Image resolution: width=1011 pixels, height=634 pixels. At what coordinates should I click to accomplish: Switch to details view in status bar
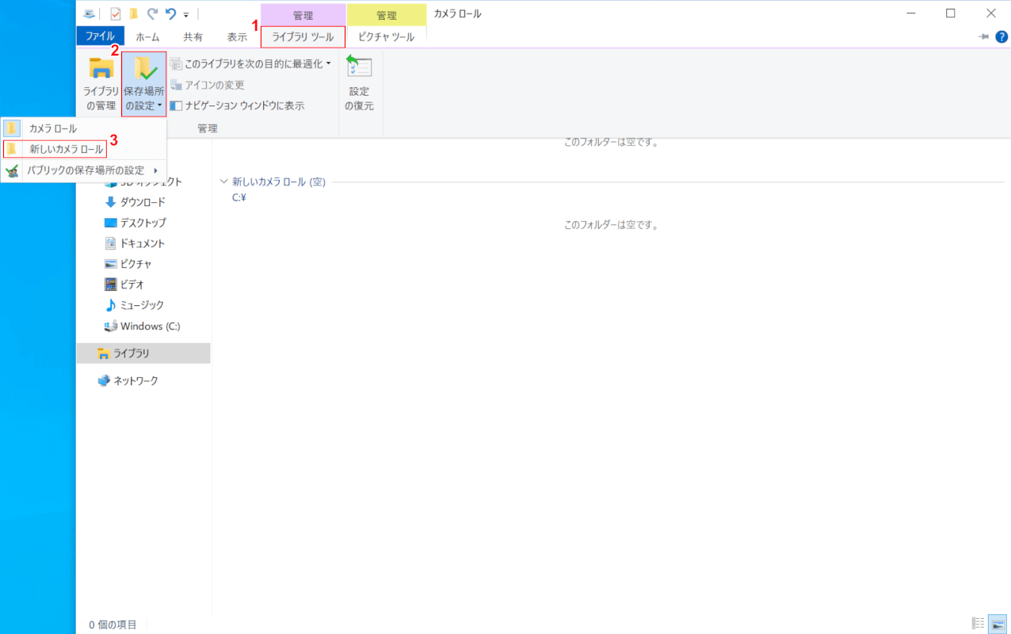[x=979, y=624]
